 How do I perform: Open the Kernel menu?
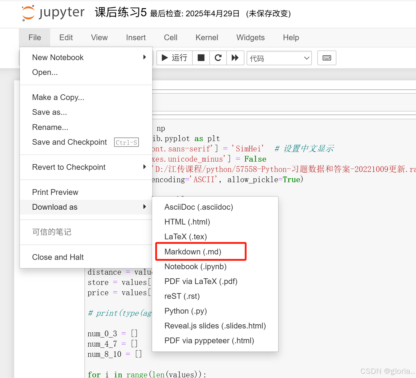click(207, 37)
